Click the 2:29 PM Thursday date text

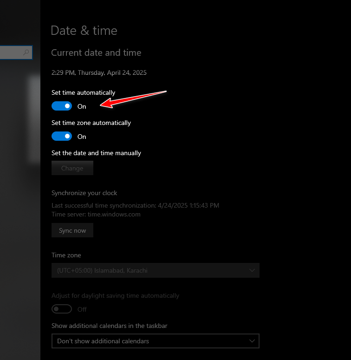tap(99, 72)
